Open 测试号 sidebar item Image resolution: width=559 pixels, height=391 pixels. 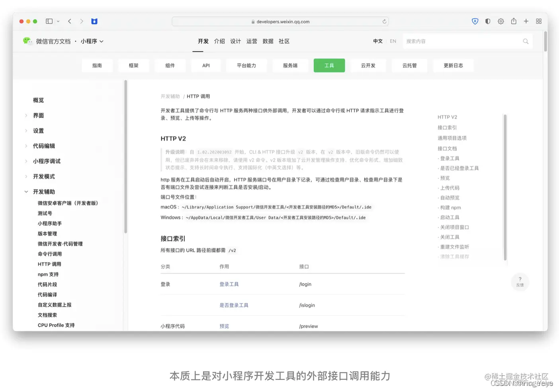[x=45, y=213]
